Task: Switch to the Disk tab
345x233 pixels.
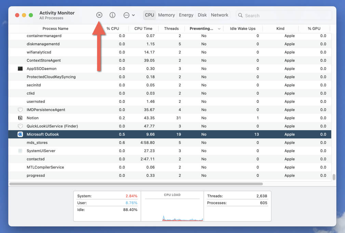Action: coord(202,15)
